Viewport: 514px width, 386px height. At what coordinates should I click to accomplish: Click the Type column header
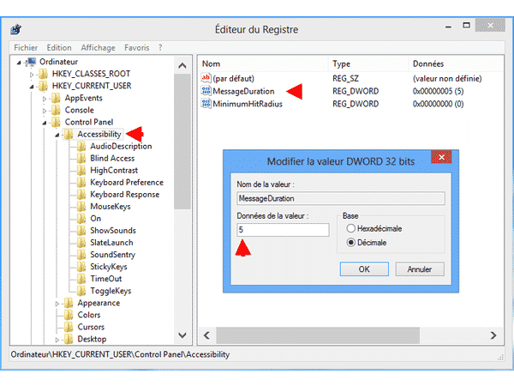(368, 63)
